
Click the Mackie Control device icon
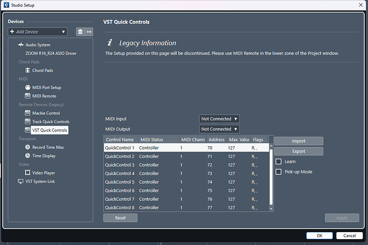pyautogui.click(x=28, y=113)
